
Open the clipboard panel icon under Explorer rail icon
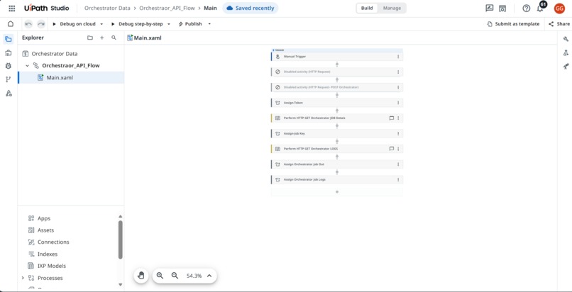[x=9, y=52]
